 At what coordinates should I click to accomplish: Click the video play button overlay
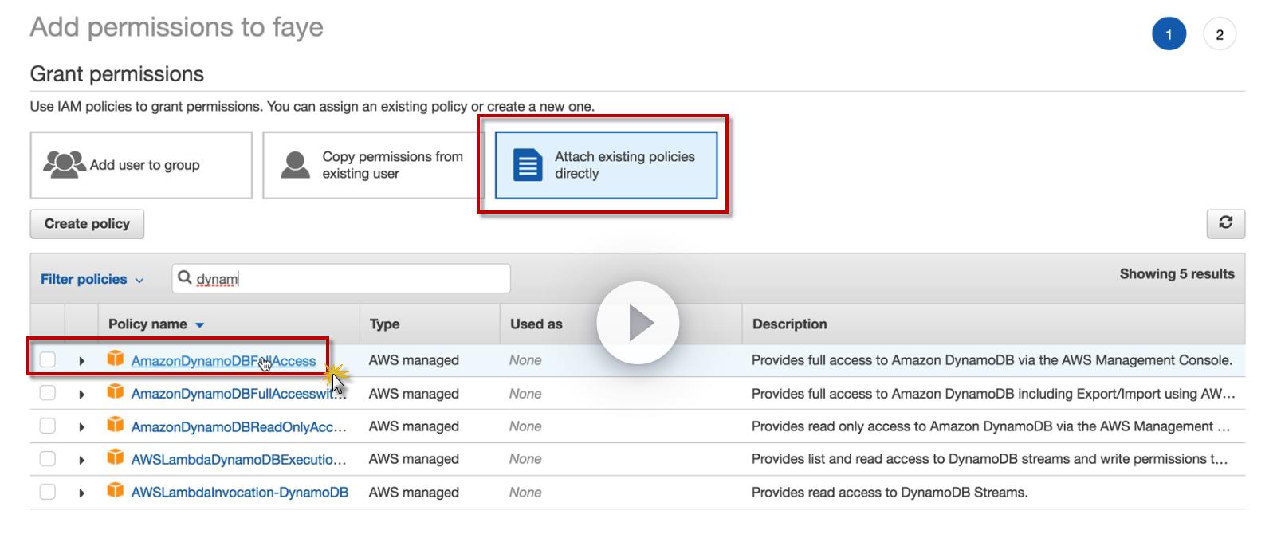click(638, 323)
